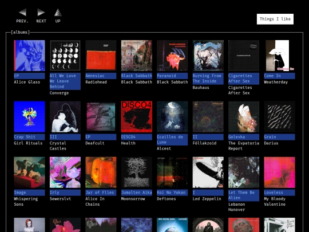Open the Let Them Be Alien cover

click(244, 172)
